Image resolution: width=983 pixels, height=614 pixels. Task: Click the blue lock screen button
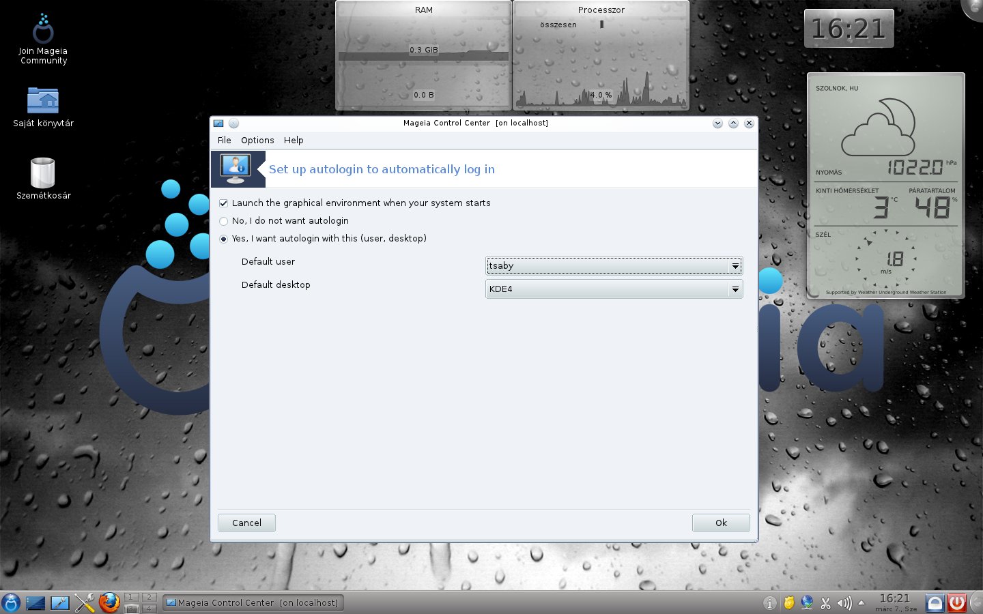click(x=935, y=603)
